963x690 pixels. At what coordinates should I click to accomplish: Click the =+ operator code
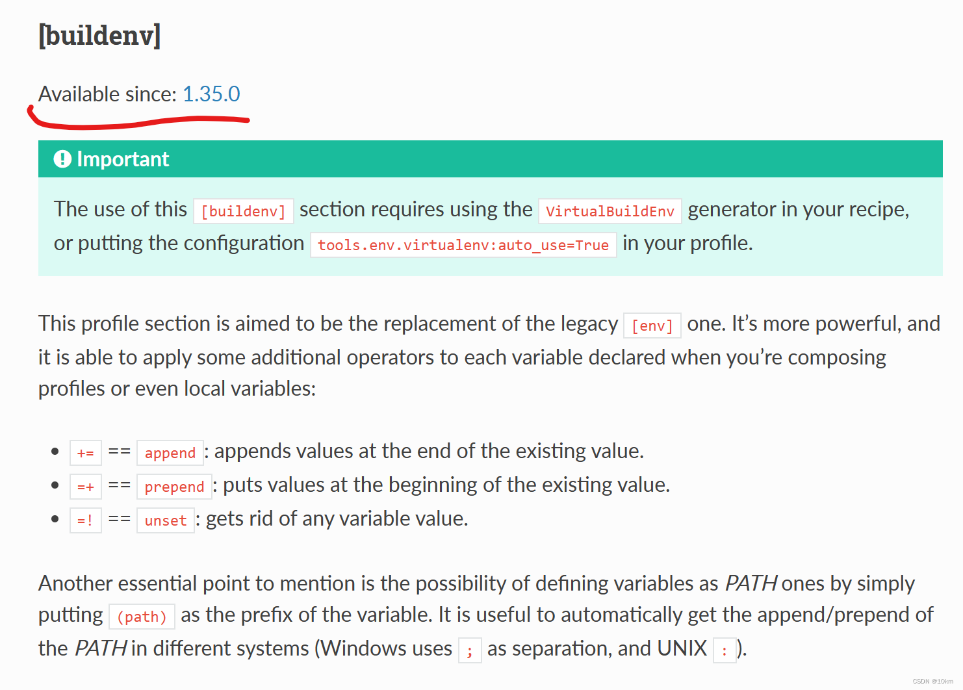tap(86, 487)
